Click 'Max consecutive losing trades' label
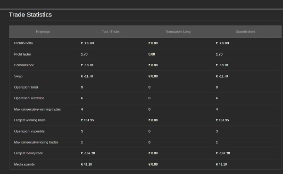This screenshot has width=283, height=174. click(36, 142)
